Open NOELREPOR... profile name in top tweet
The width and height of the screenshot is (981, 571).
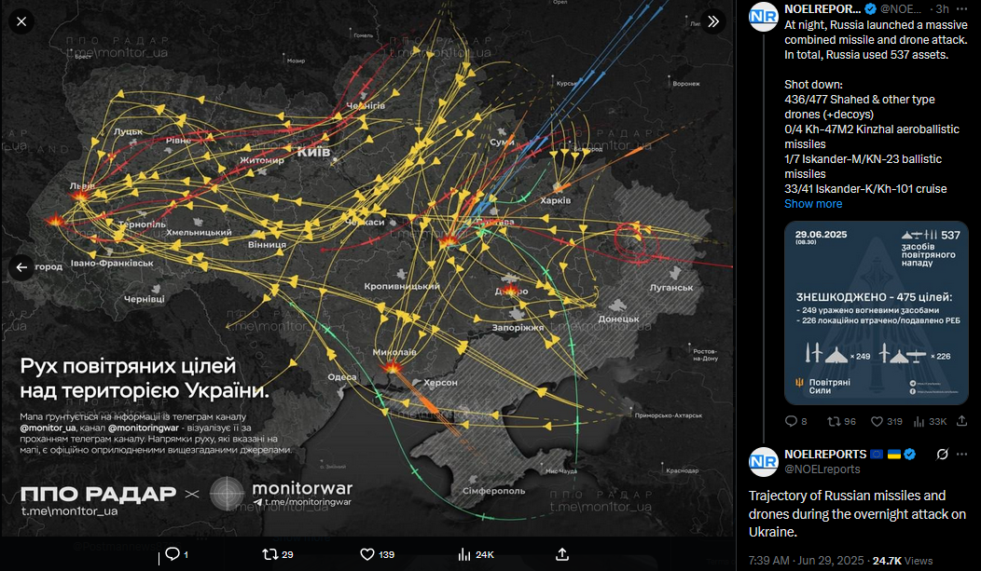[x=822, y=8]
